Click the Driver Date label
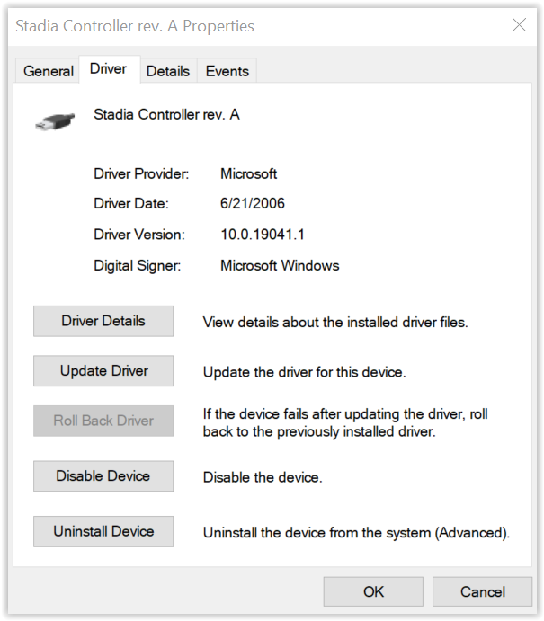Screen dimensions: 544x621 (x=131, y=204)
